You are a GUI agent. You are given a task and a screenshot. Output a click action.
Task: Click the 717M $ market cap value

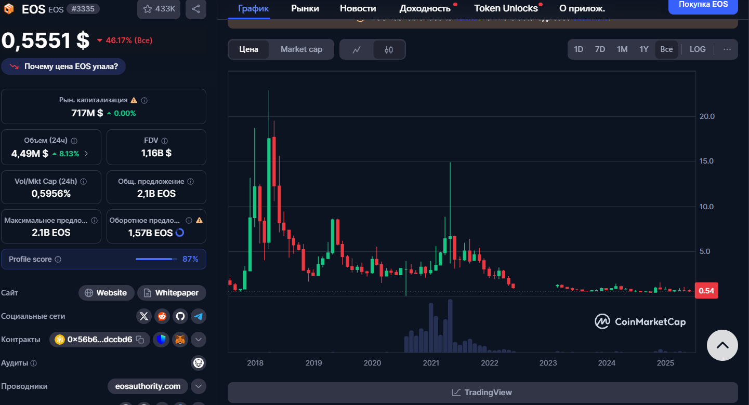[87, 113]
